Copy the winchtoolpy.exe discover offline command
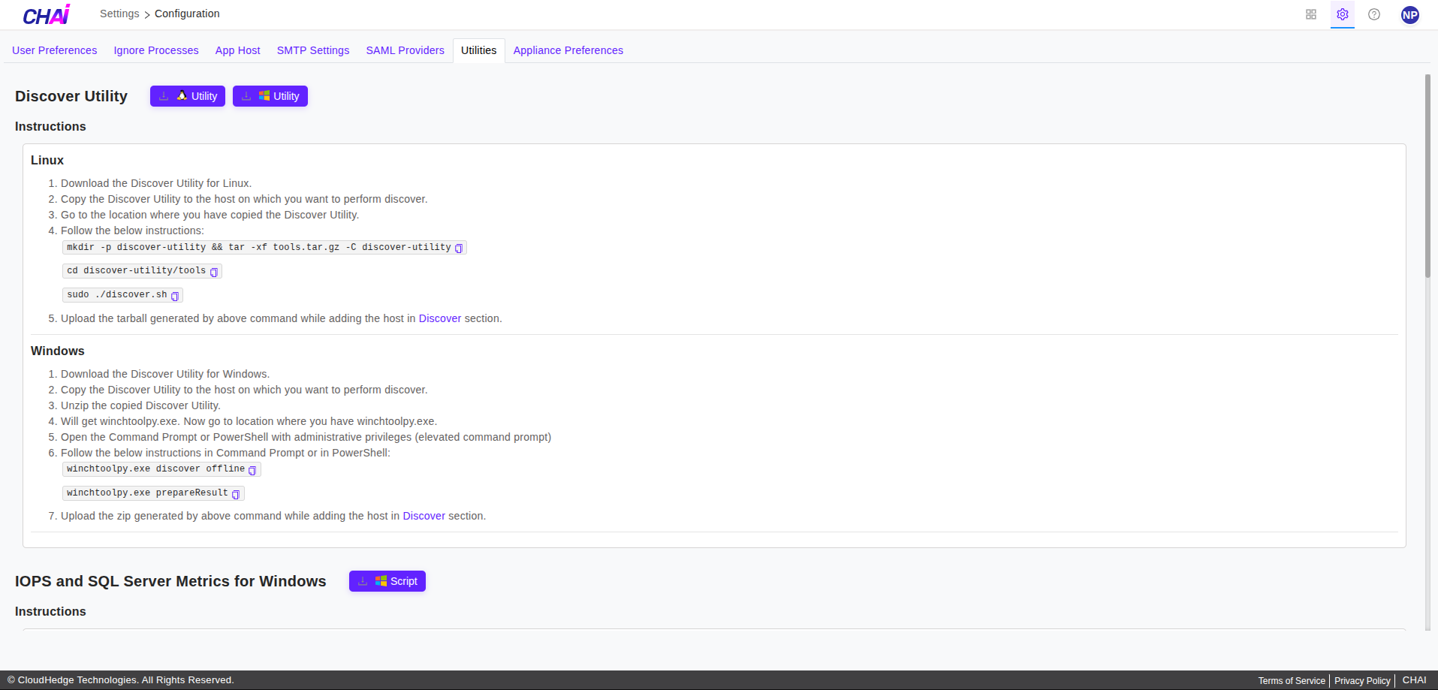Viewport: 1438px width, 690px height. click(252, 470)
